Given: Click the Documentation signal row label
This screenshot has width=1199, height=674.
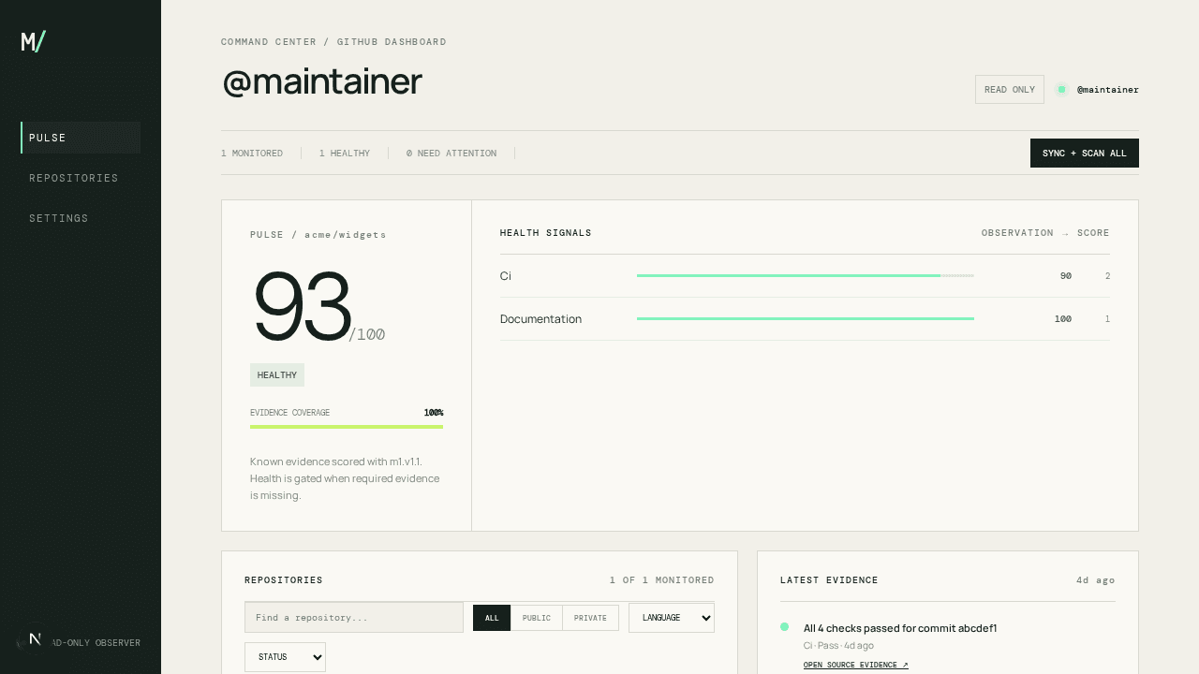Looking at the screenshot, I should coord(540,319).
